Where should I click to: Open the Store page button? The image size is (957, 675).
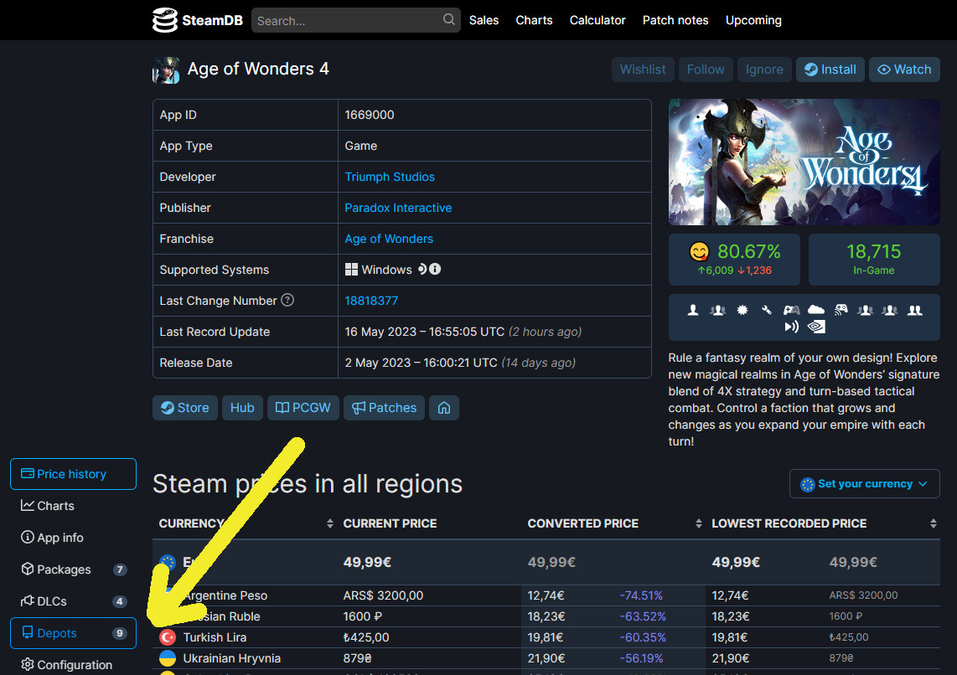(x=185, y=408)
